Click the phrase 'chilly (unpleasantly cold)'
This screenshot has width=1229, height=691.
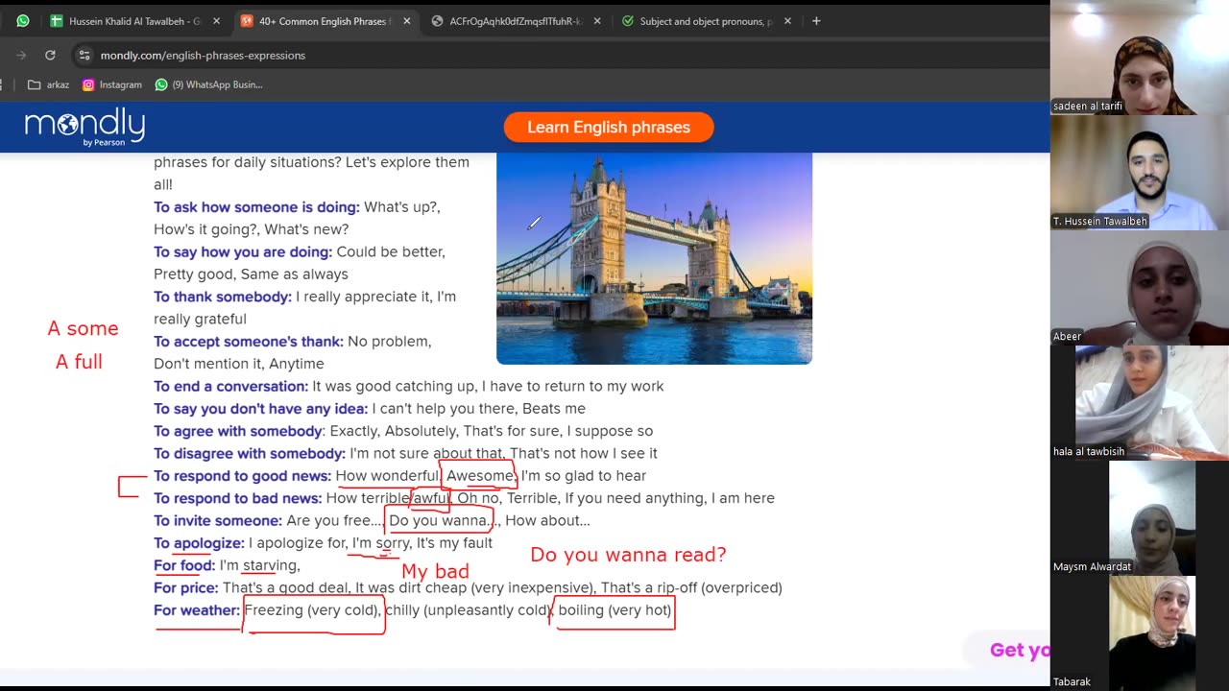[468, 610]
